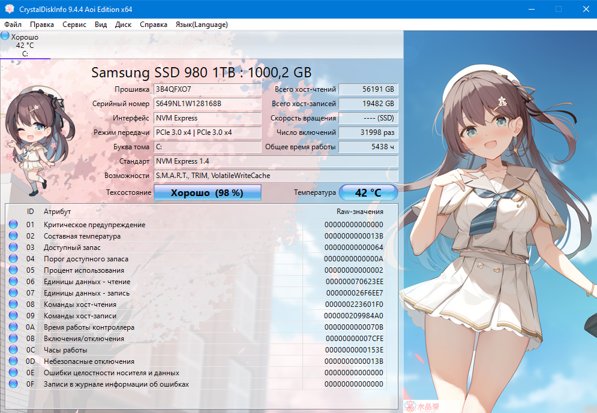Click the status orb for Команды хост-чтения
Viewport: 597px width, 413px height.
click(13, 304)
